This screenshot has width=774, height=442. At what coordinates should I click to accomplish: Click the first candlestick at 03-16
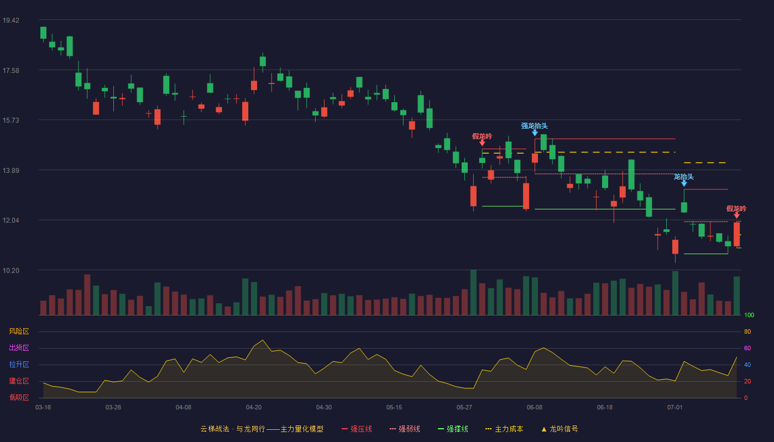43,33
